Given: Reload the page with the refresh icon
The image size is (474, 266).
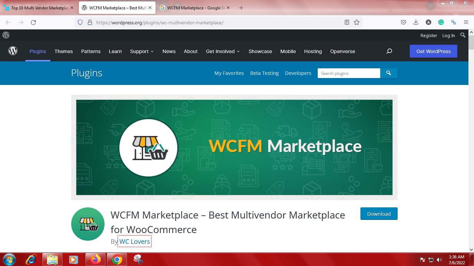Looking at the screenshot, I should [x=33, y=22].
